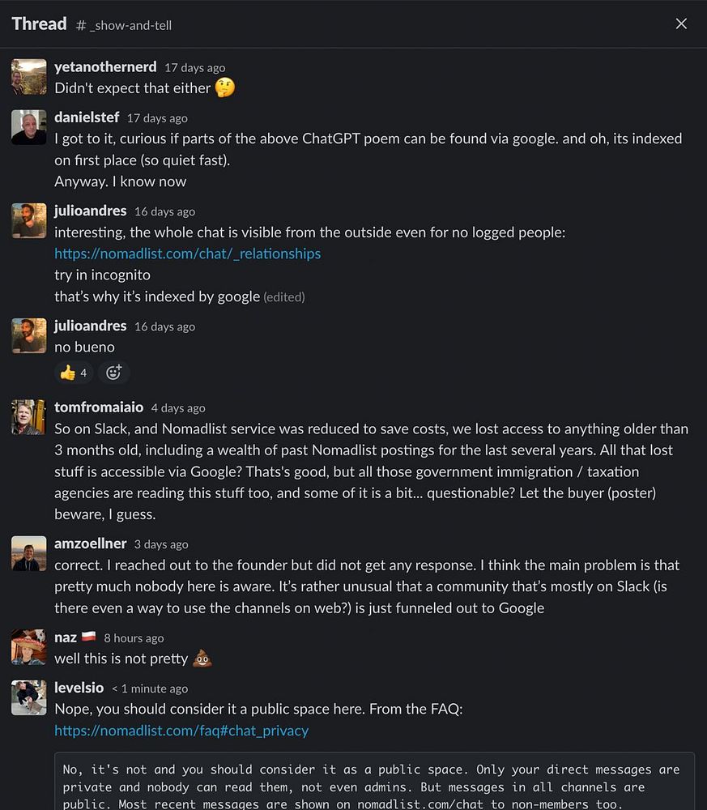Click amzoellner's profile avatar
This screenshot has height=810, width=707.
pos(29,553)
